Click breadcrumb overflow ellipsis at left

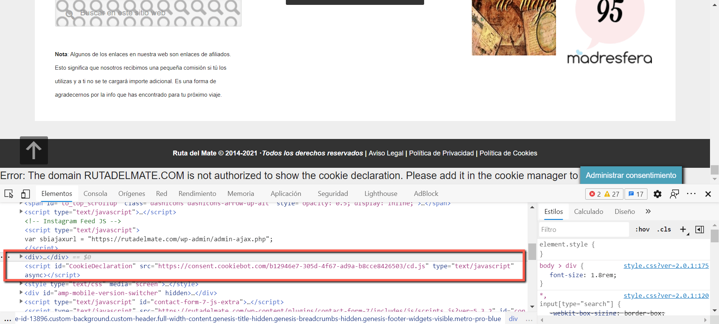(x=7, y=319)
